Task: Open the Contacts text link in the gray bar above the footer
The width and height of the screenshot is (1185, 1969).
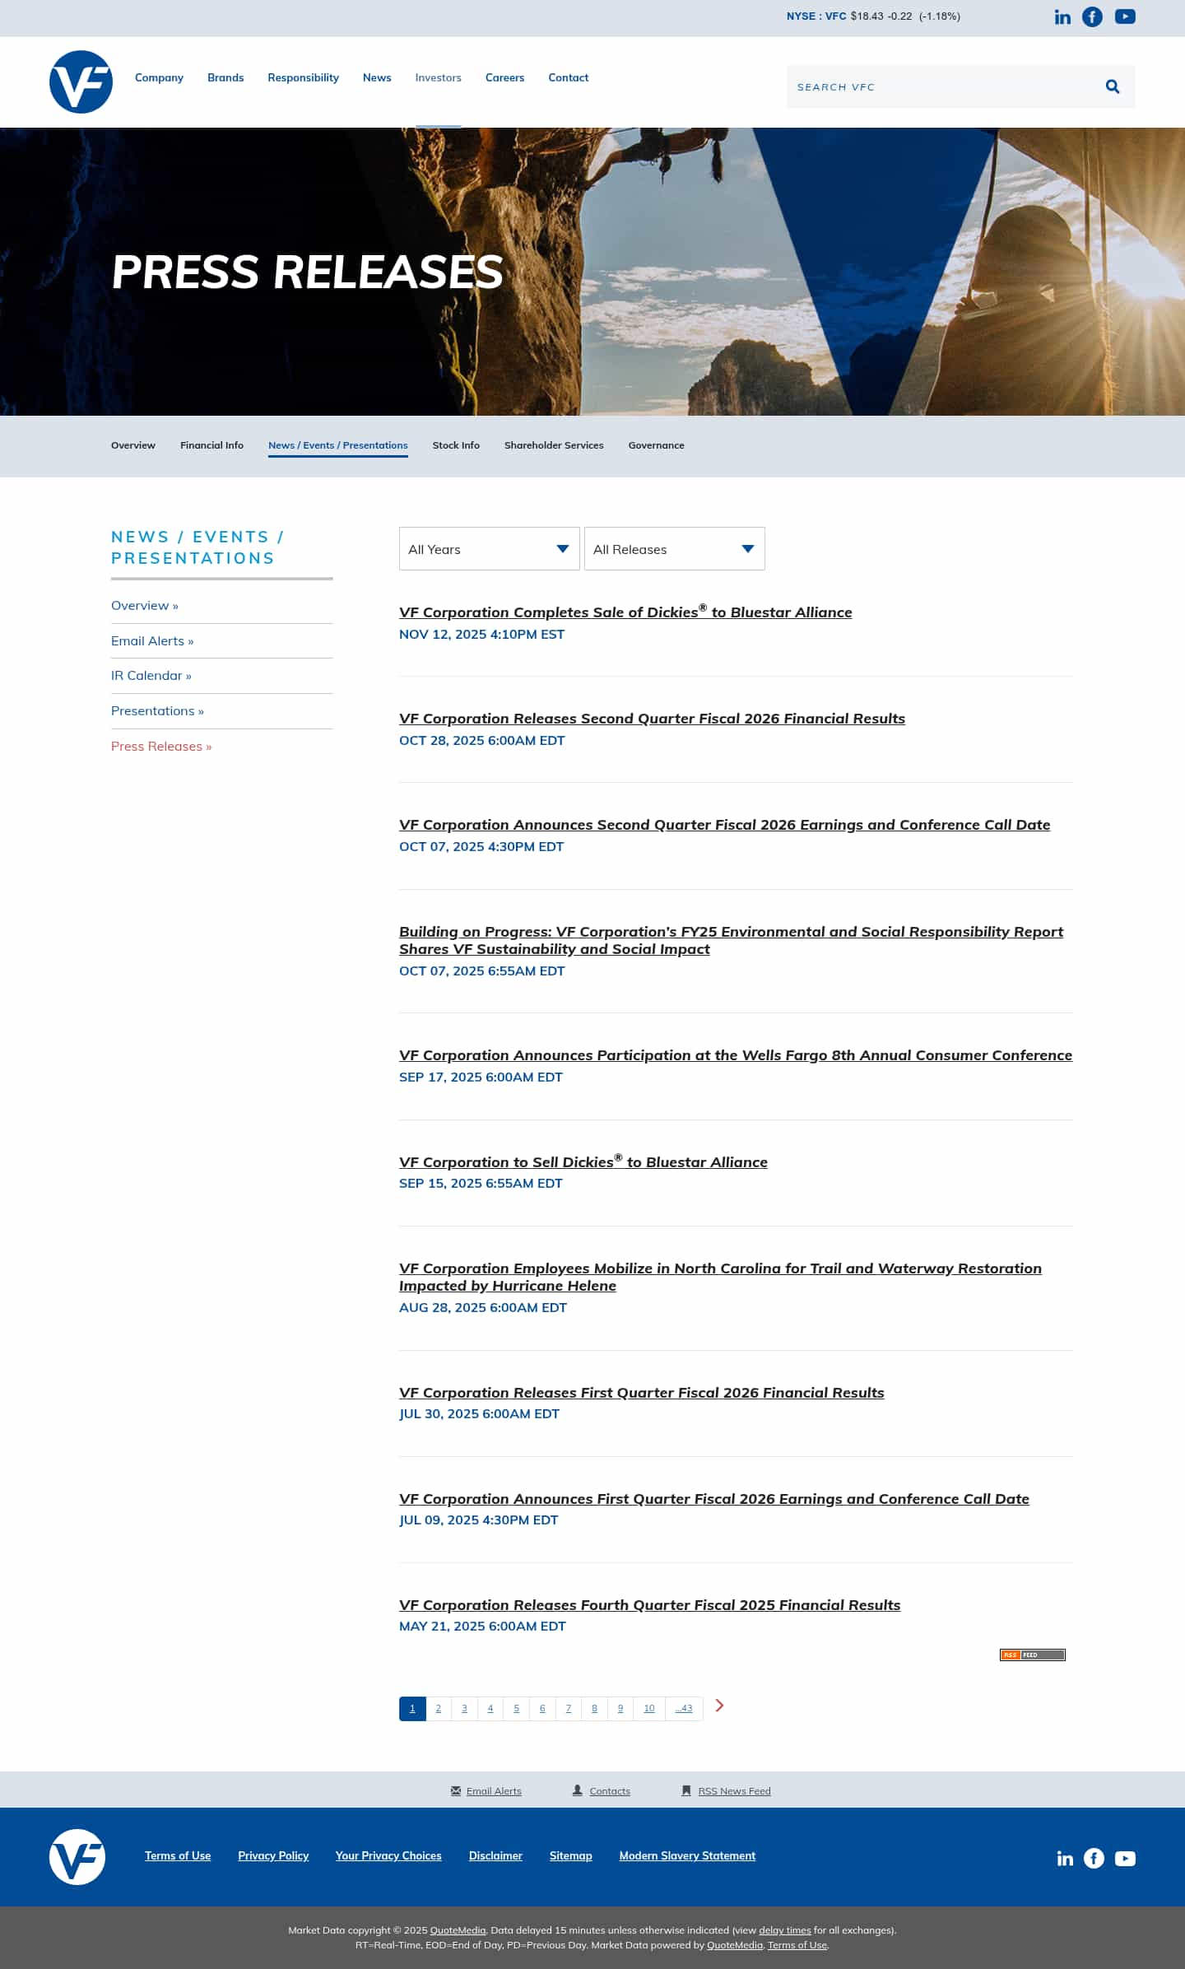Action: pyautogui.click(x=610, y=1791)
